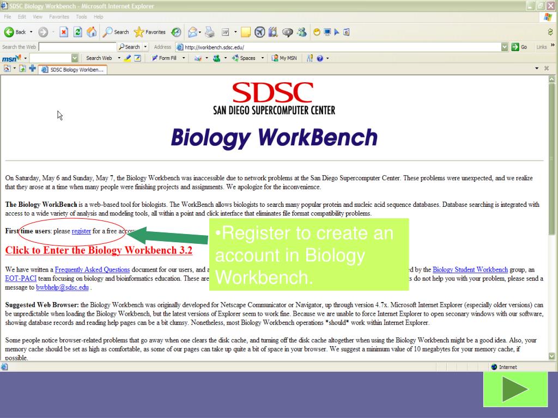Open the Frequently Asked Questions link

click(x=92, y=269)
